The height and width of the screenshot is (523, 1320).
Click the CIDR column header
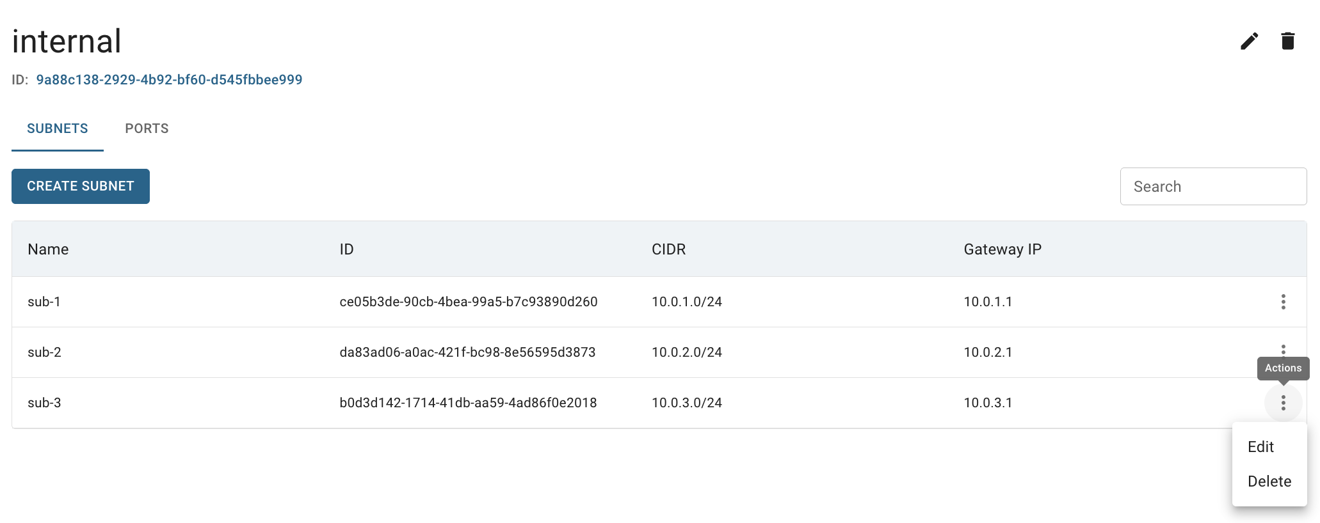(668, 249)
